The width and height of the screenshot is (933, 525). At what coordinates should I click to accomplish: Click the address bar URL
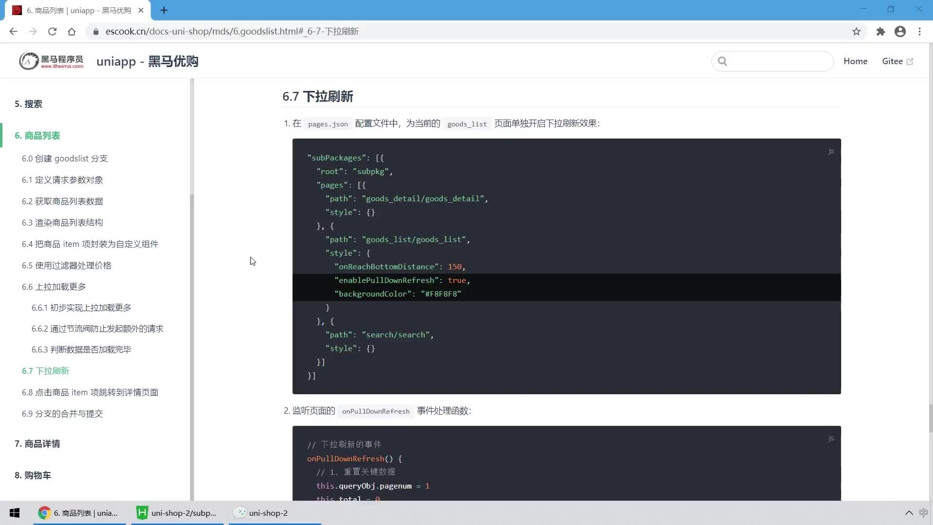(x=232, y=32)
